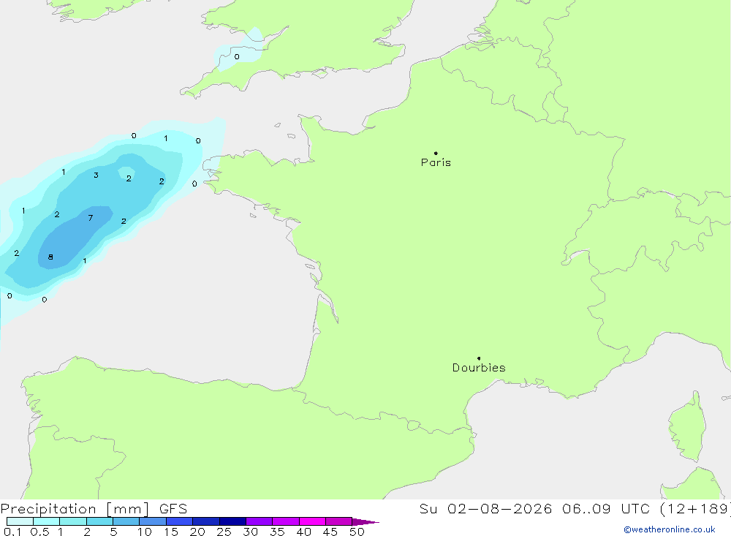Image resolution: width=731 pixels, height=536 pixels.
Task: Pick the 1–2 mm legend swatch
Action: (73, 521)
